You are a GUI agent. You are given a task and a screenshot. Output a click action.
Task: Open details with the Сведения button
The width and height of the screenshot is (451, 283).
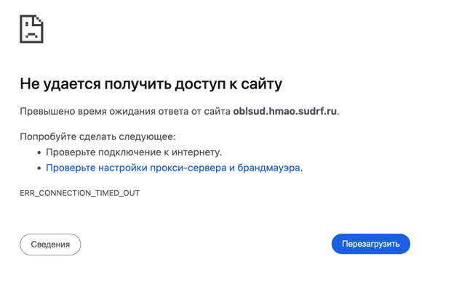tap(50, 245)
